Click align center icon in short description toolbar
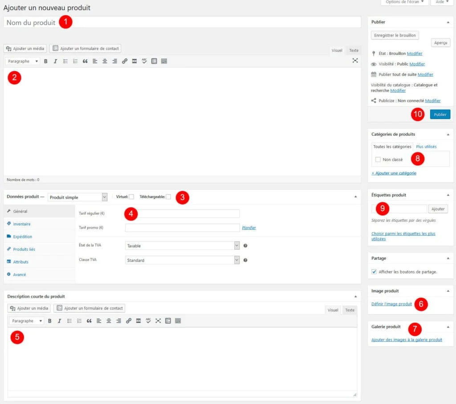The width and height of the screenshot is (456, 404). [x=109, y=321]
